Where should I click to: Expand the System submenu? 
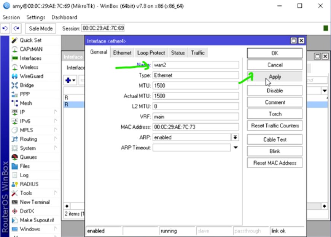click(x=56, y=148)
